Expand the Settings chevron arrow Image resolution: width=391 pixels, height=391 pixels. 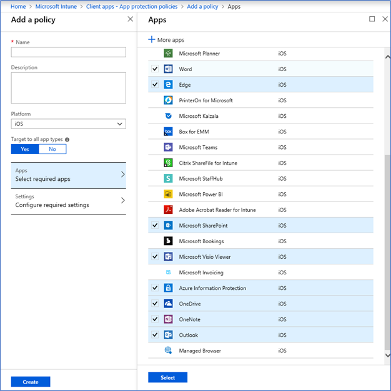122,200
